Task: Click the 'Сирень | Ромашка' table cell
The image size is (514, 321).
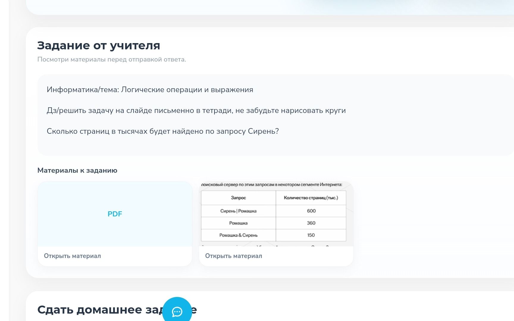Action: [238, 211]
